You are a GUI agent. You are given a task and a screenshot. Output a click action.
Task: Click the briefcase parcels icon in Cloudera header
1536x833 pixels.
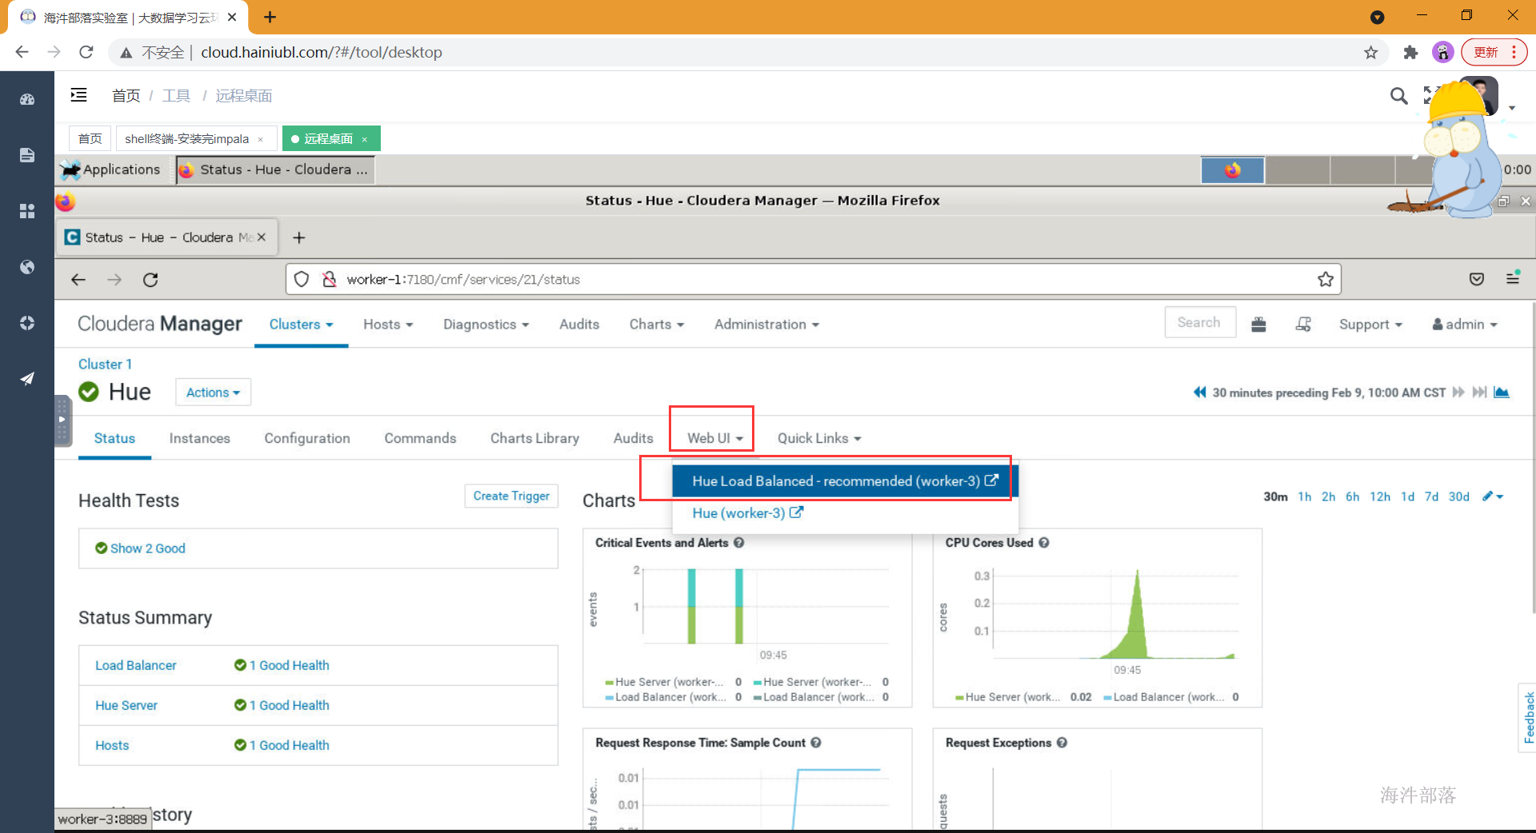(x=1258, y=324)
